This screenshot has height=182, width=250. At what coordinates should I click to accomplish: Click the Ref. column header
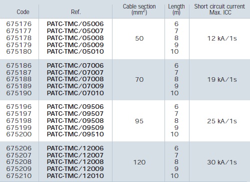point(76,12)
